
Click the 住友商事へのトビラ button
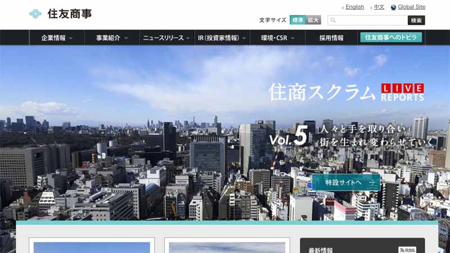tap(391, 37)
